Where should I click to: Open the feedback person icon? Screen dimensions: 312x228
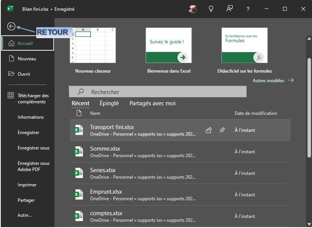229,9
